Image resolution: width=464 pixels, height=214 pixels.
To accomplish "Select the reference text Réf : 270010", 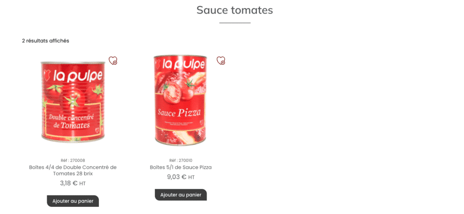I will coord(181,161).
